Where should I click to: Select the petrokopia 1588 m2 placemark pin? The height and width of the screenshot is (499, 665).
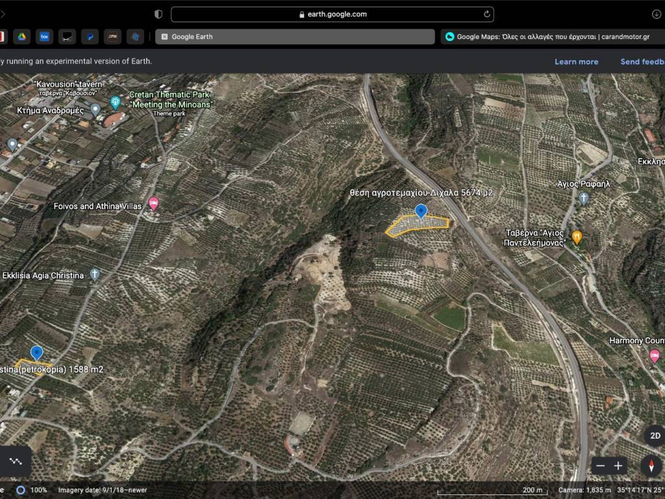(x=37, y=353)
